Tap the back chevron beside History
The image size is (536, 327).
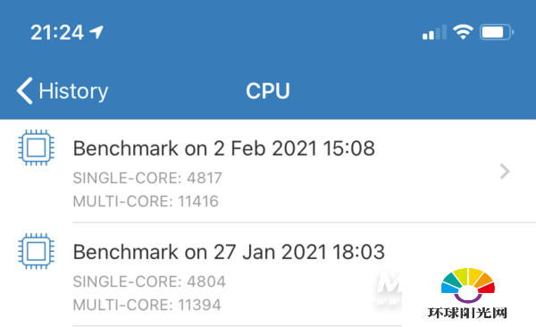[x=25, y=90]
